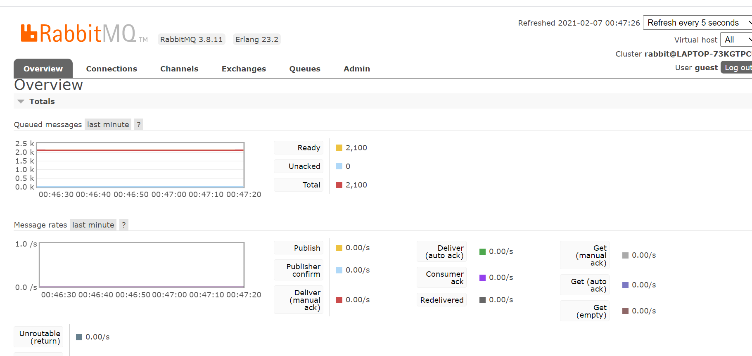Click the Overview page heading
Image resolution: width=752 pixels, height=356 pixels.
tap(48, 85)
